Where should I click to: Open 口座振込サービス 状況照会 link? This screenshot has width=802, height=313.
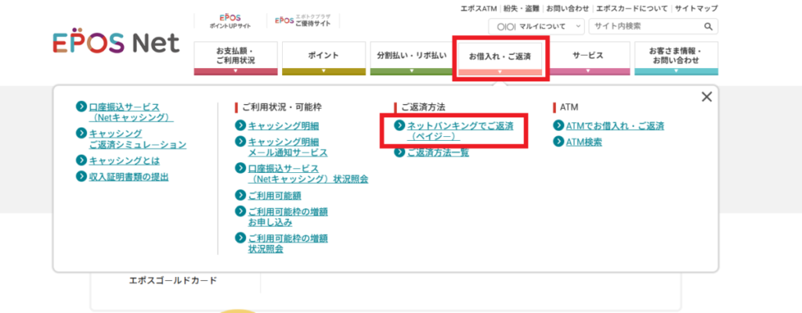tap(308, 174)
